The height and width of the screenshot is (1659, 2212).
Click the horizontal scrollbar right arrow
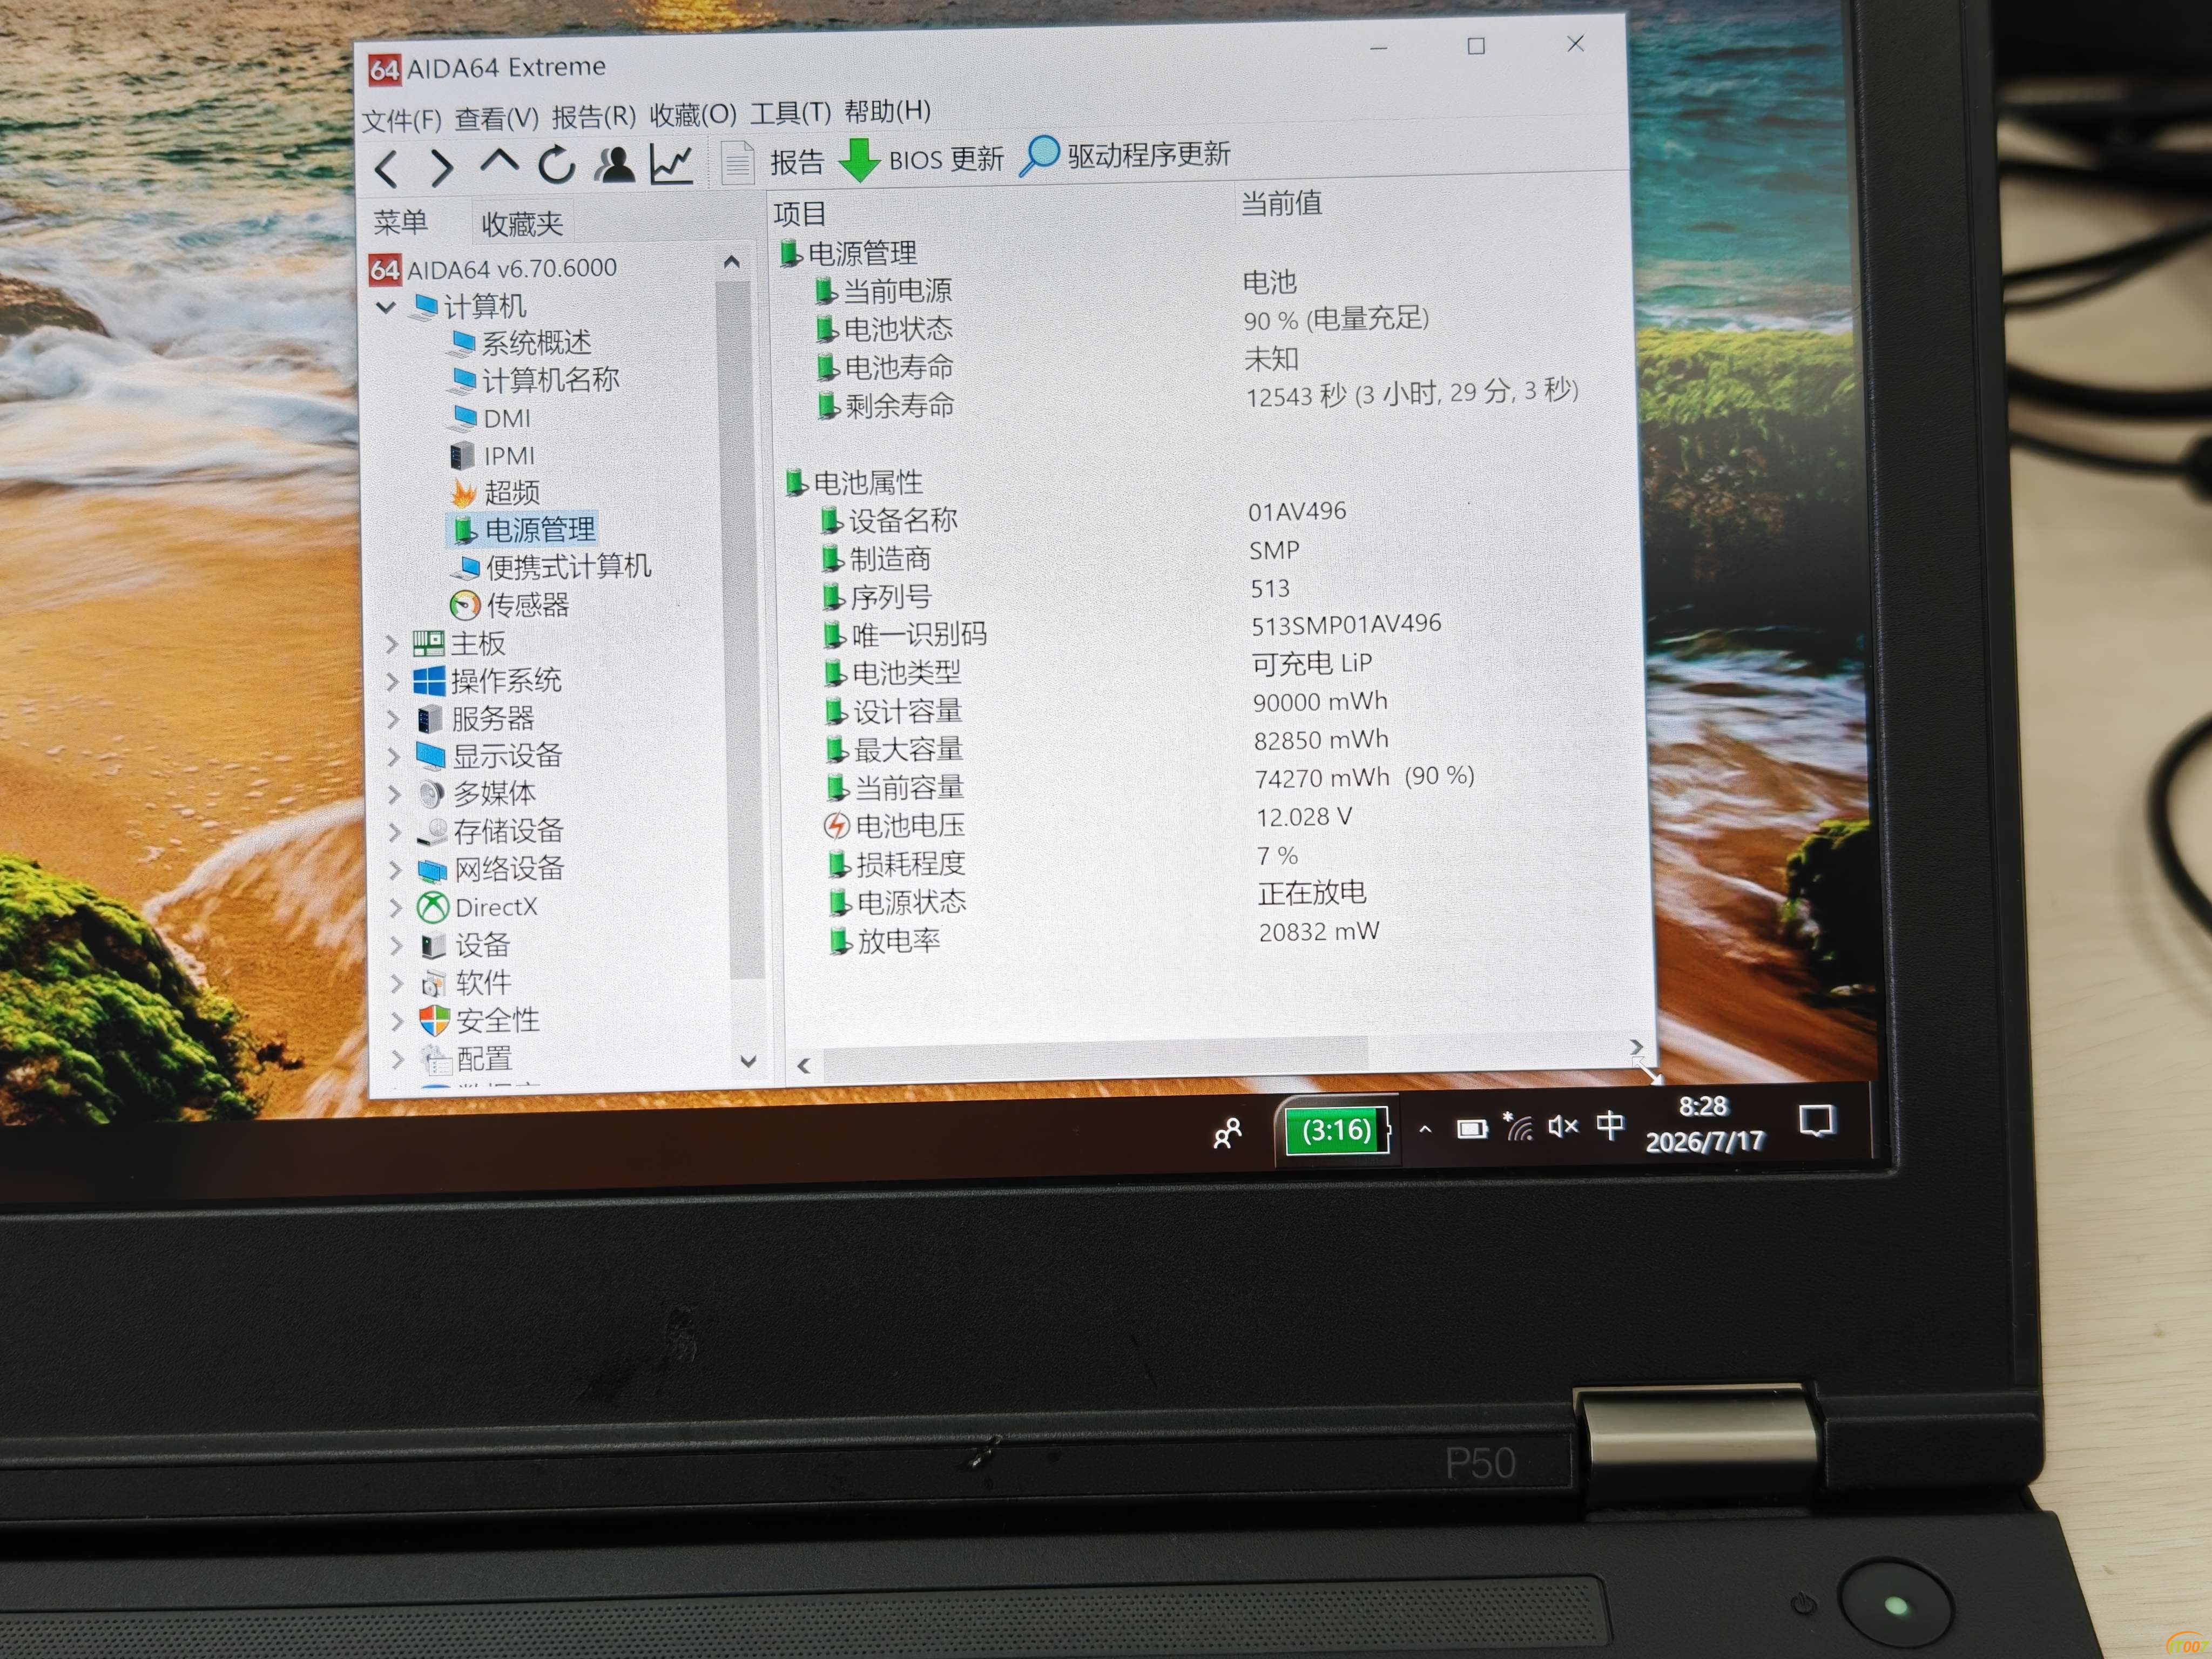pos(1636,1046)
